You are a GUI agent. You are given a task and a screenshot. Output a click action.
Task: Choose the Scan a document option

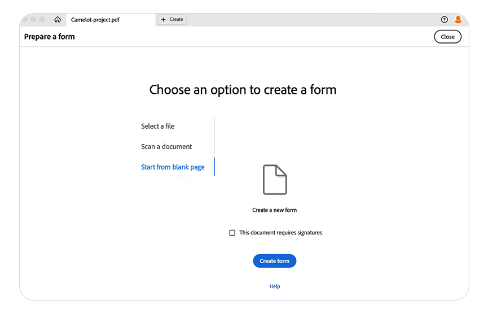(166, 146)
